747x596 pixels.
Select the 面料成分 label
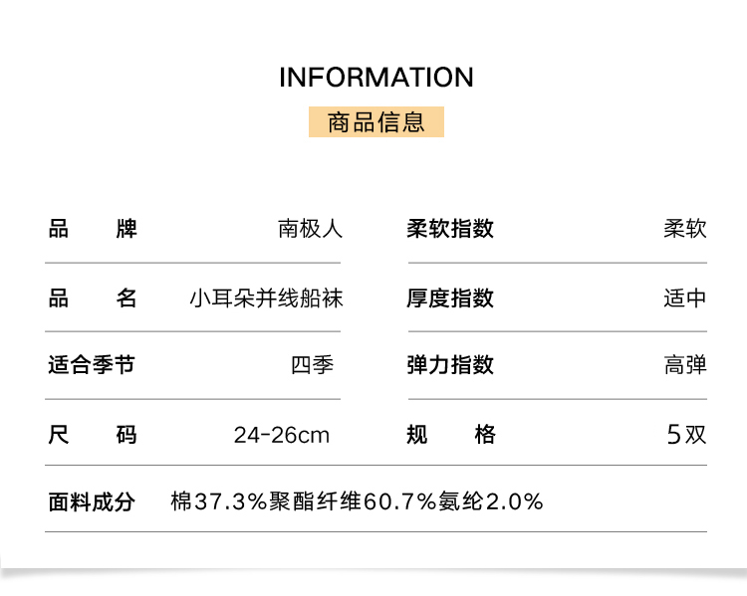[91, 501]
